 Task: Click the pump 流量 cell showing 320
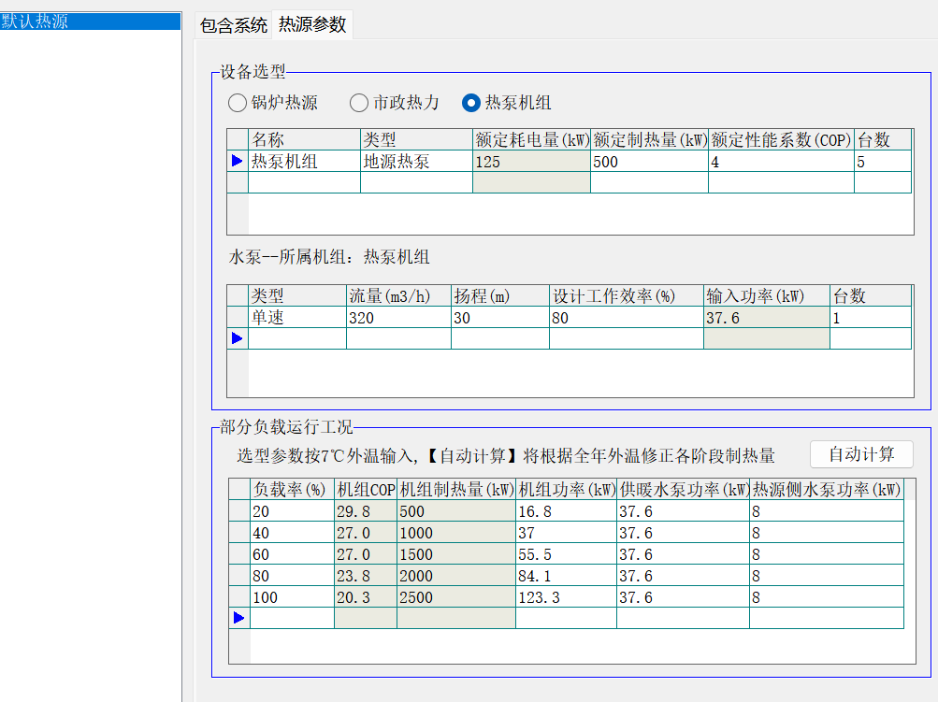pos(397,318)
